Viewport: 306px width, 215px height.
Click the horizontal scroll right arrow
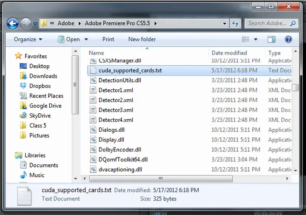pyautogui.click(x=287, y=179)
